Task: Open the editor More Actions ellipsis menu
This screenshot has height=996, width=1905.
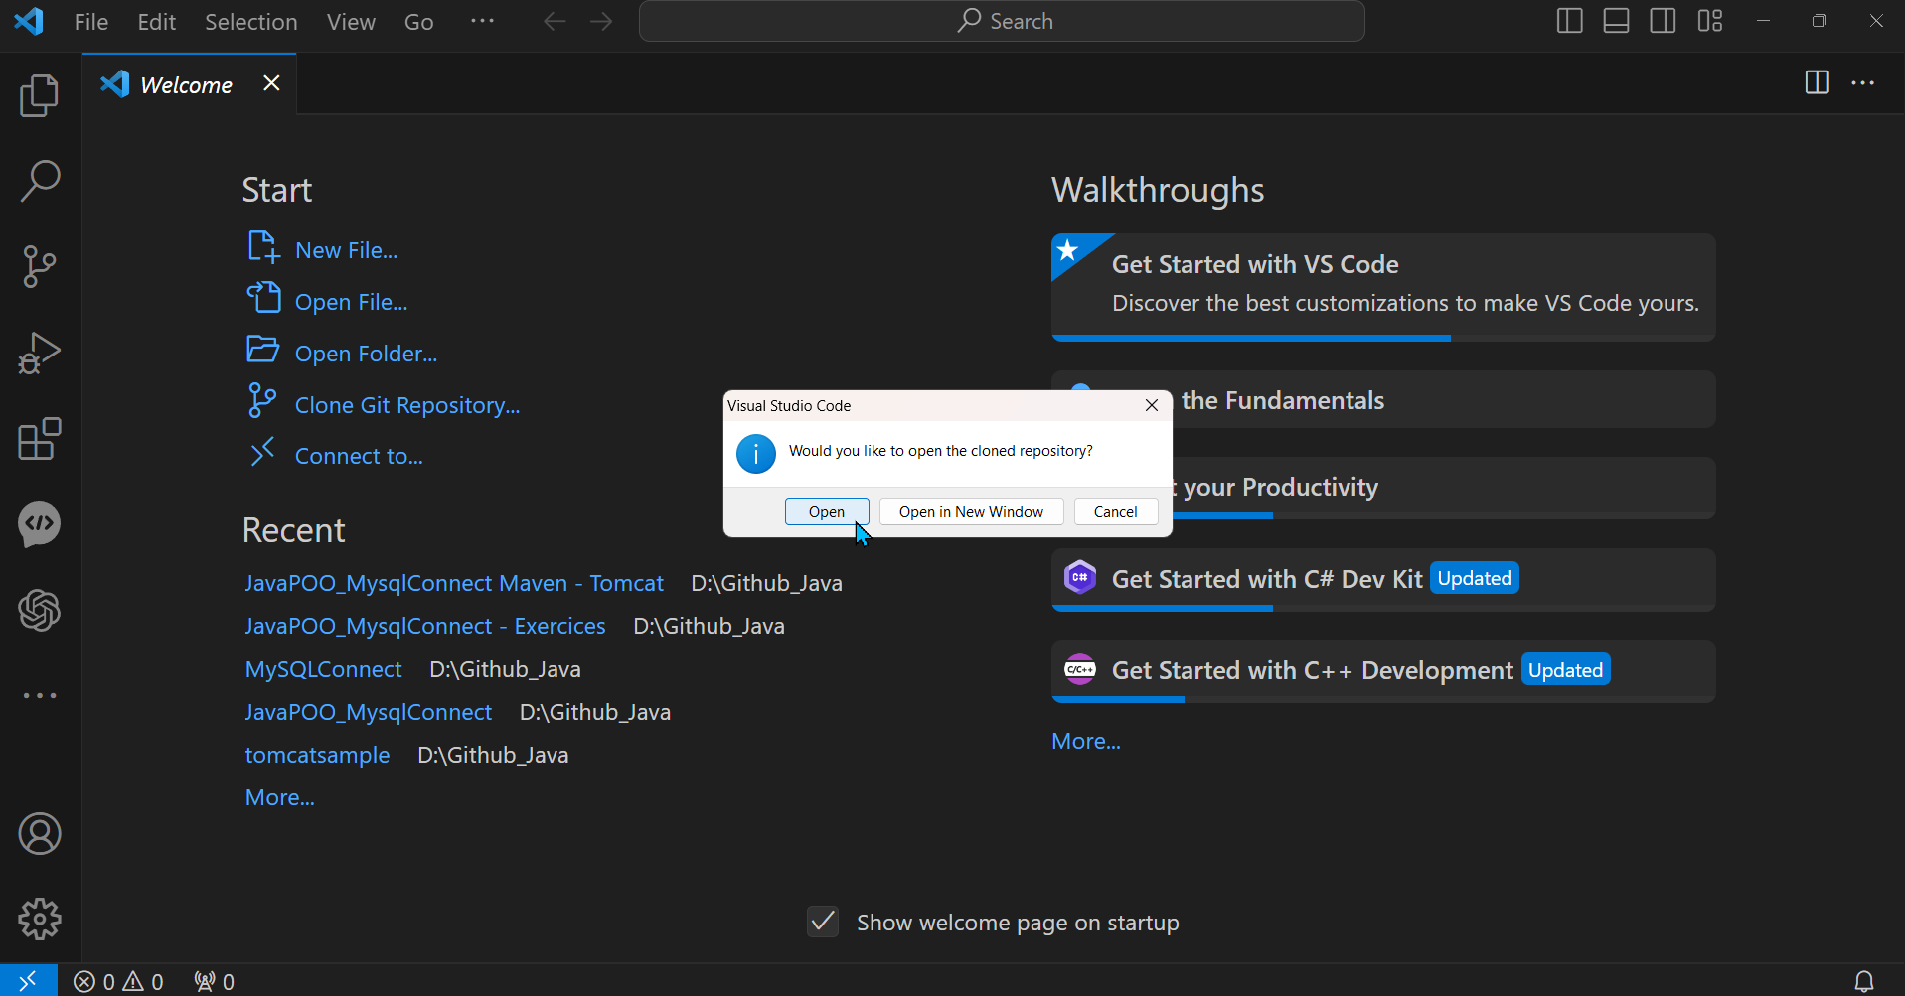Action: (1863, 83)
